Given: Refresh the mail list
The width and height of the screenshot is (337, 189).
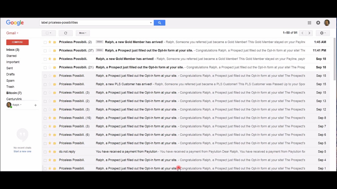Looking at the screenshot, I should [x=66, y=33].
